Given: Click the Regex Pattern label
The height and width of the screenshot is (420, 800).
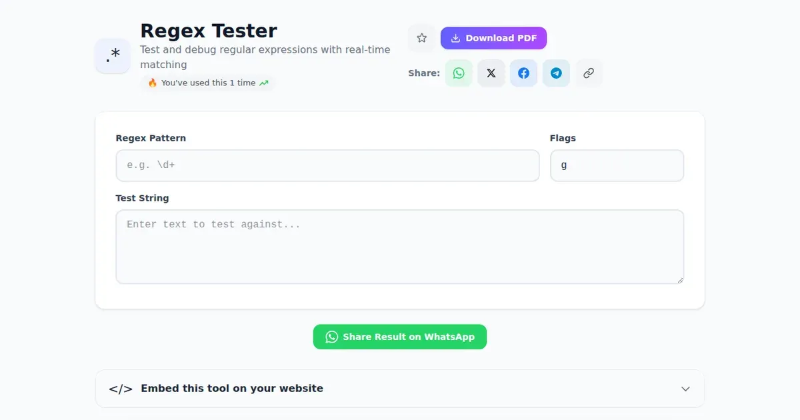Looking at the screenshot, I should pyautogui.click(x=151, y=138).
